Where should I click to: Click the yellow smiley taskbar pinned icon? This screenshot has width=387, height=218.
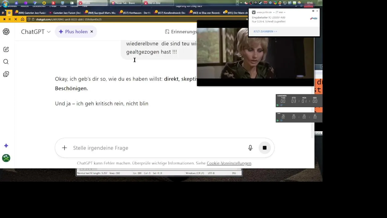[x=44, y=3]
